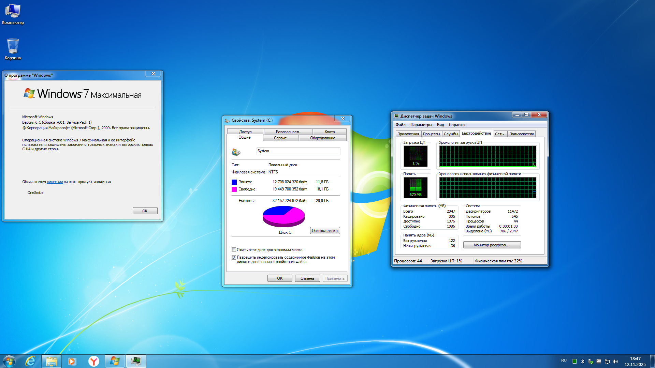Viewport: 655px width, 368px height.
Task: Switch to the Процессы tab
Action: point(431,134)
